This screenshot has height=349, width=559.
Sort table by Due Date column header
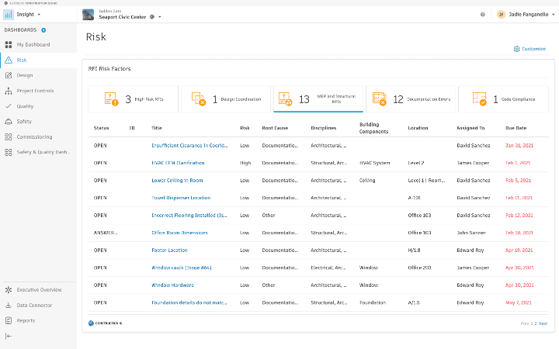516,128
